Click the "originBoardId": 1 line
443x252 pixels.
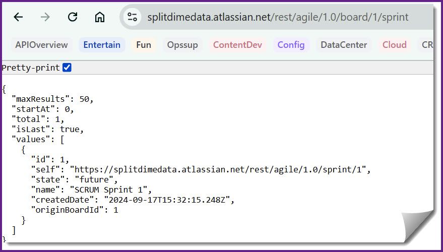(x=74, y=210)
